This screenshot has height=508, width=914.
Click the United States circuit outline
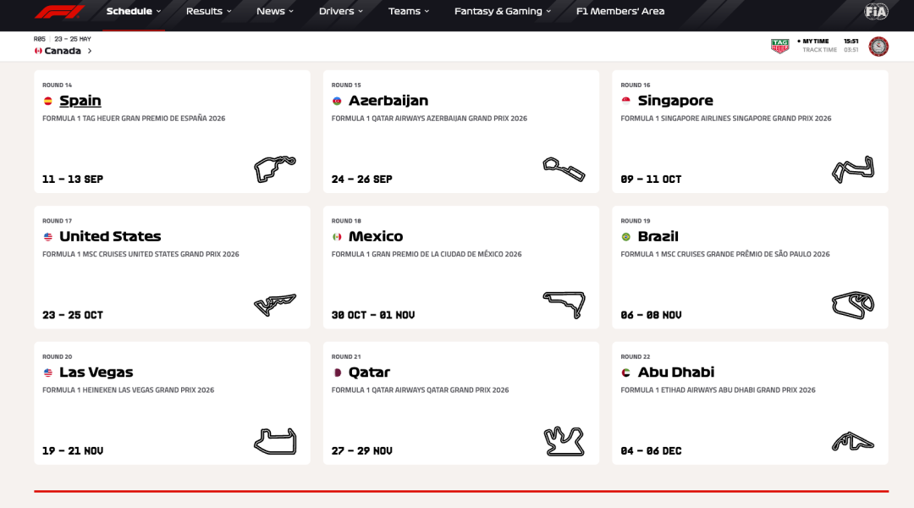[275, 305]
